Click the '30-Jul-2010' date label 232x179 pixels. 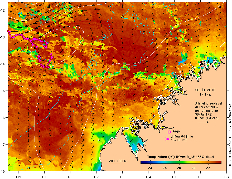tap(205, 90)
